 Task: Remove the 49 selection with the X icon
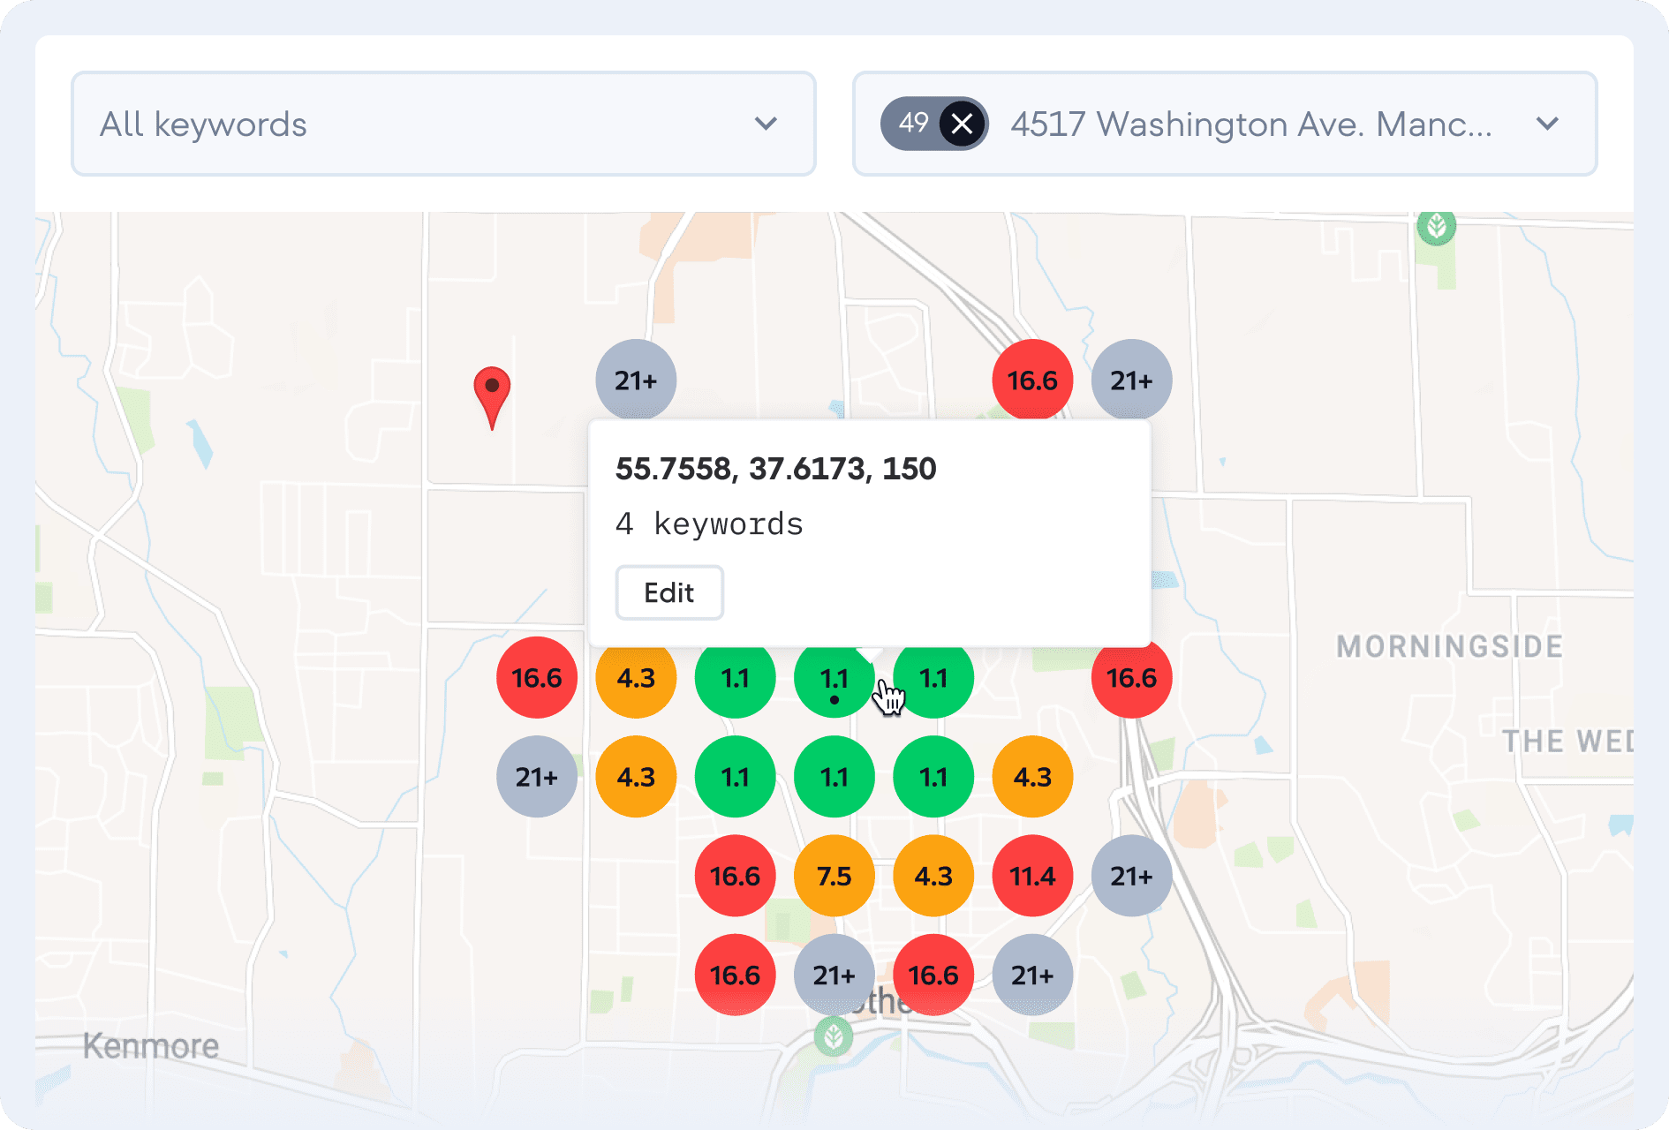962,124
